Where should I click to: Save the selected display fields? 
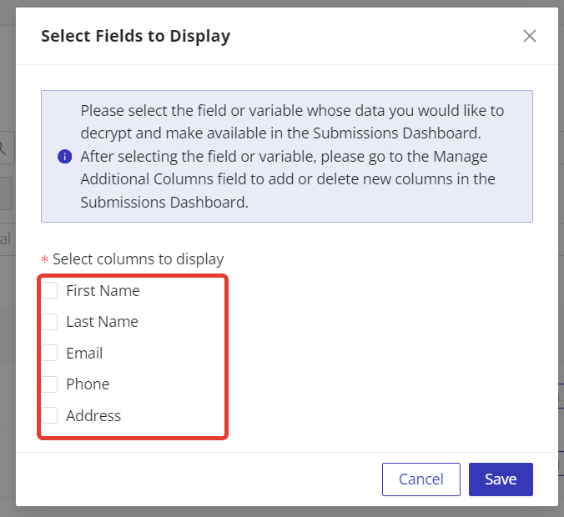coord(501,479)
